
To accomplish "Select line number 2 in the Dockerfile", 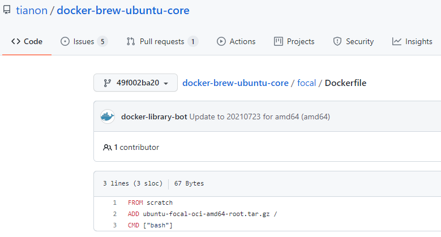I will point(114,214).
